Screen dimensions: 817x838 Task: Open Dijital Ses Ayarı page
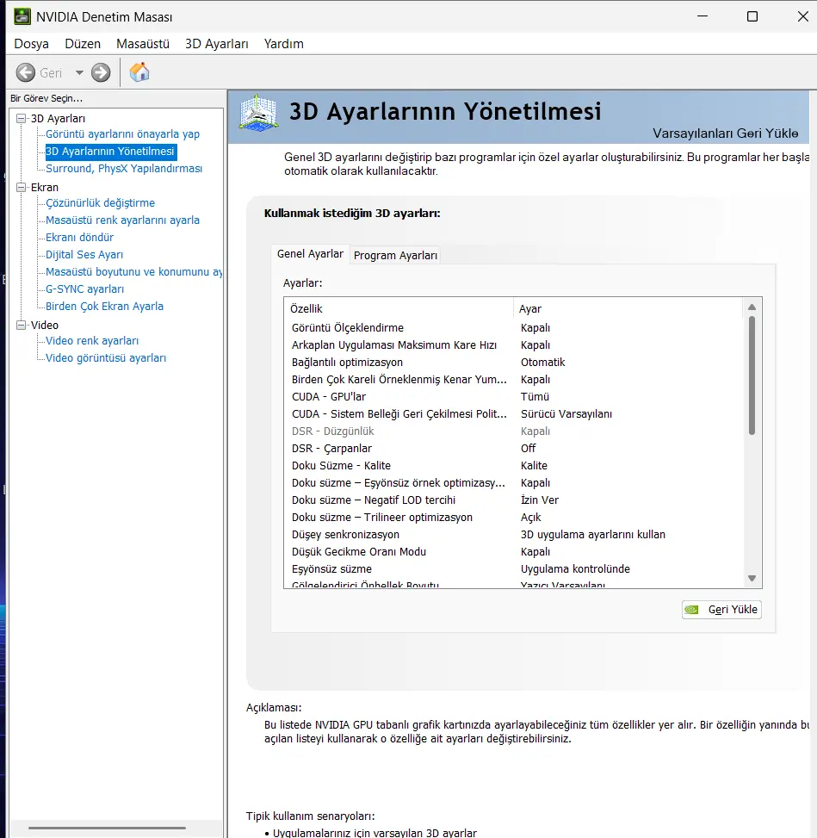84,254
